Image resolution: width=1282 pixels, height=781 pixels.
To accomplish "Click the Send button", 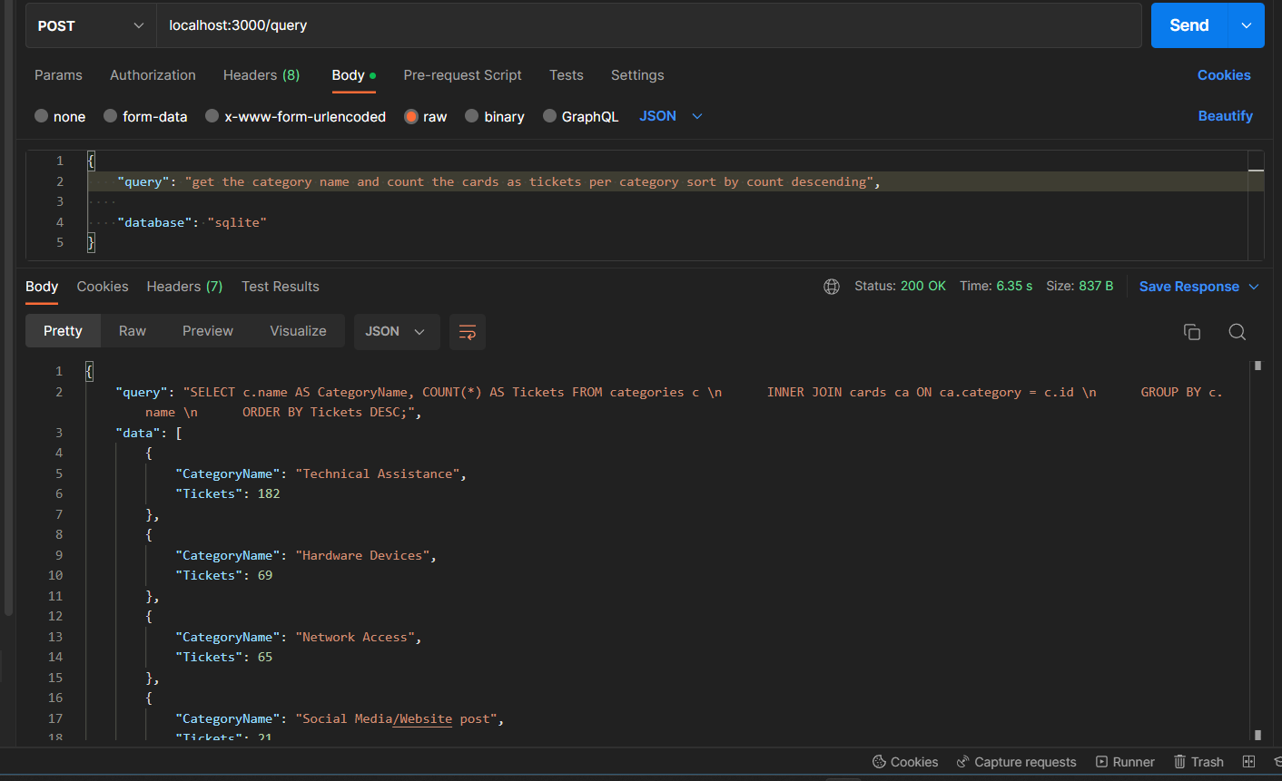I will 1189,25.
